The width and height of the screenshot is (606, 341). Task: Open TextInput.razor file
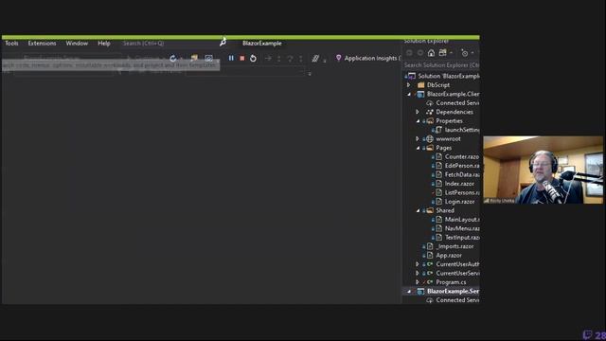pos(462,238)
